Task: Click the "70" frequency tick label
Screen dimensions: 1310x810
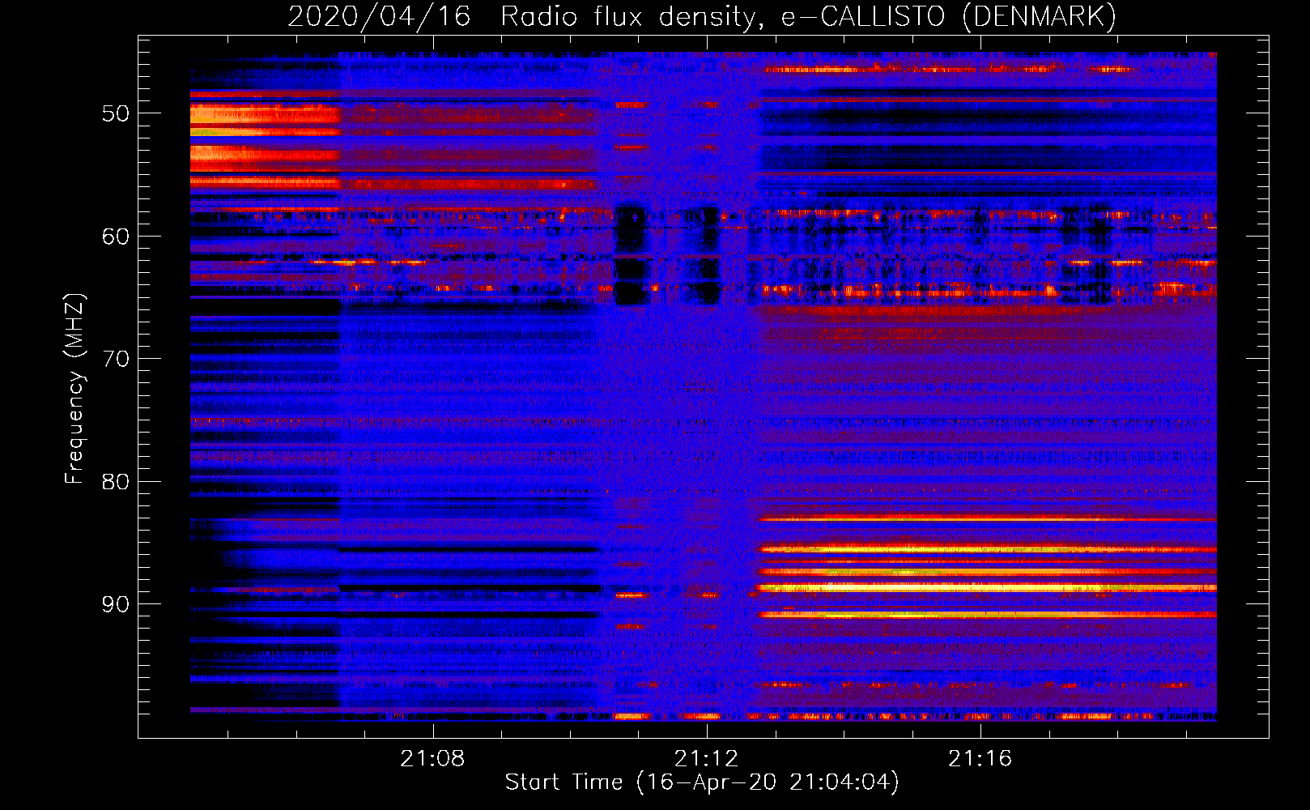Action: 116,359
